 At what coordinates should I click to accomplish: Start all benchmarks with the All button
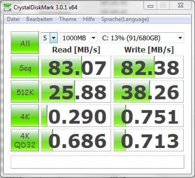(x=25, y=43)
